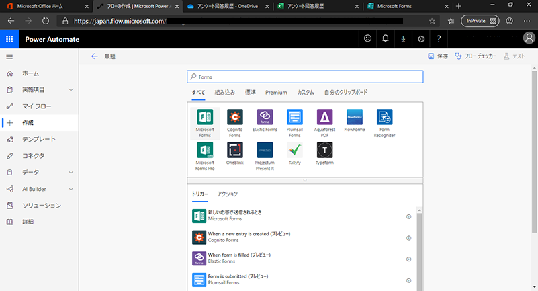This screenshot has height=291, width=538.
Task: Switch to the 自分のクリップボード tab
Action: click(x=345, y=92)
